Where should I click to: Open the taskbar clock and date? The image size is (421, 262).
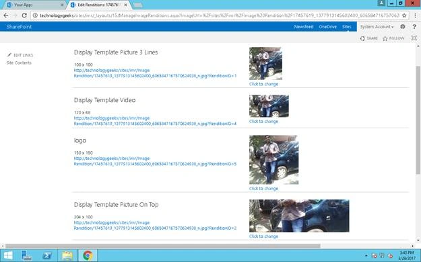pos(406,255)
